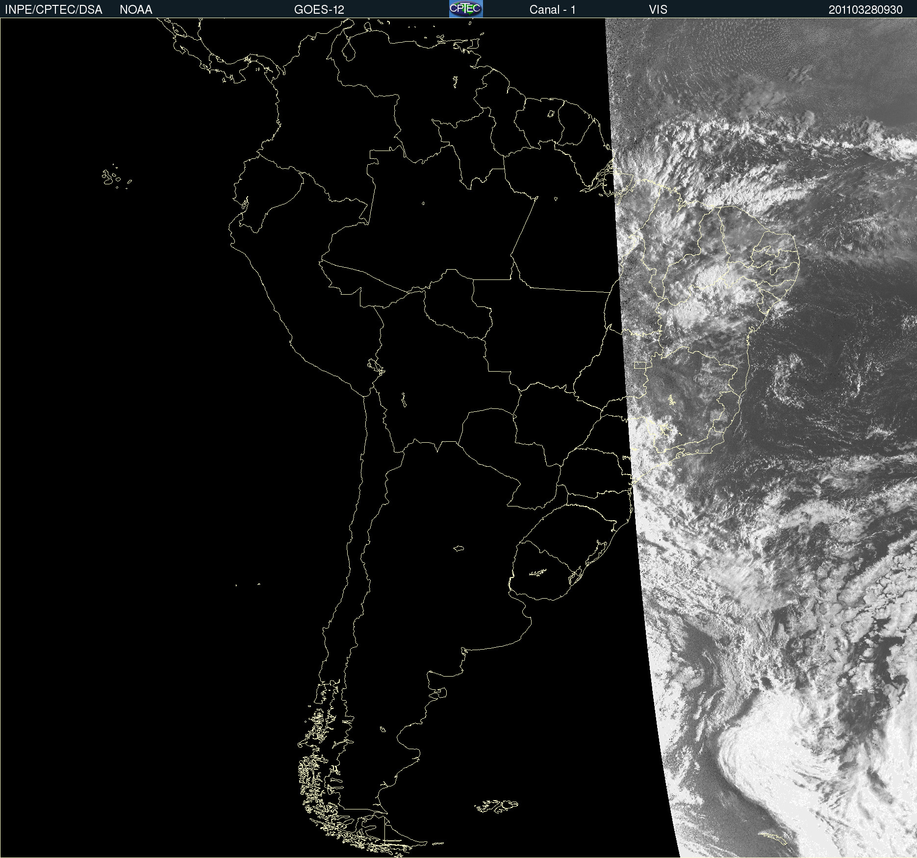
Task: Click the Galapagos Islands outline on the map
Action: tap(116, 177)
